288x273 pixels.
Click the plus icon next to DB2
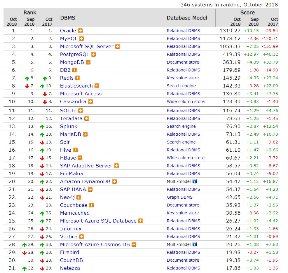(x=75, y=70)
